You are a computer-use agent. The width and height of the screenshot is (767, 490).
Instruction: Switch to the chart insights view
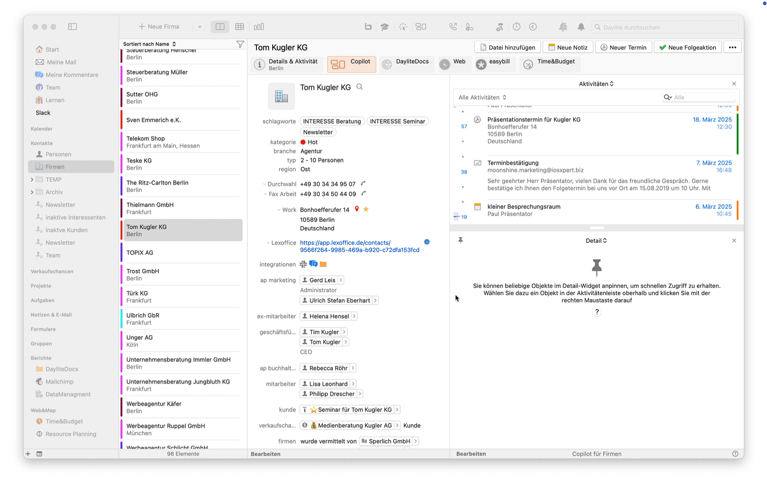pyautogui.click(x=259, y=27)
